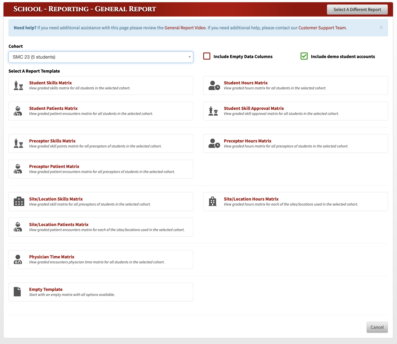The image size is (397, 344).
Task: Click the person-clock icon beside Student Hours Matrix
Action: point(214,86)
